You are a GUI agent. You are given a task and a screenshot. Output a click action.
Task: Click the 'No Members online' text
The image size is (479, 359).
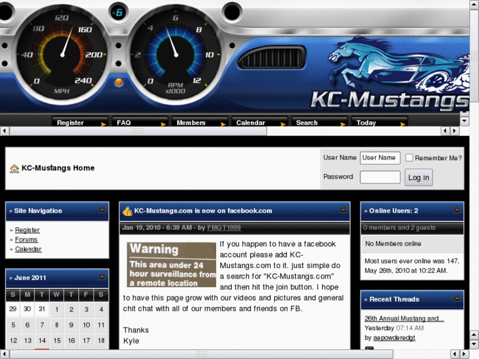[x=393, y=244]
